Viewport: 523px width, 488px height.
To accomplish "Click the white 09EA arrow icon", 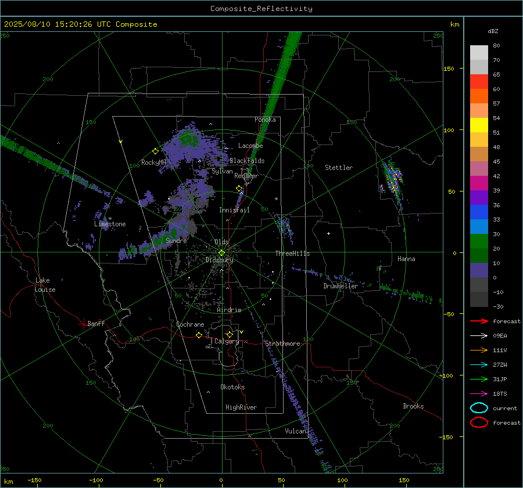I will [x=479, y=336].
